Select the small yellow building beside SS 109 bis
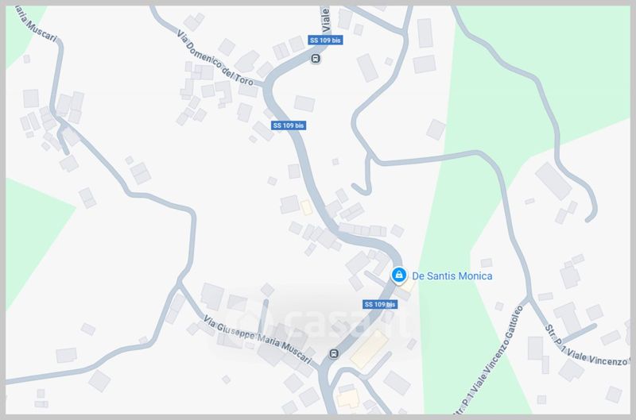 point(307,207)
